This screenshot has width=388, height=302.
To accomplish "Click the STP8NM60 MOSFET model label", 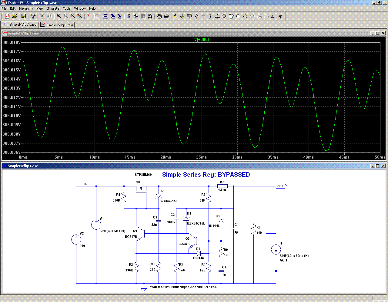I will 143,175.
